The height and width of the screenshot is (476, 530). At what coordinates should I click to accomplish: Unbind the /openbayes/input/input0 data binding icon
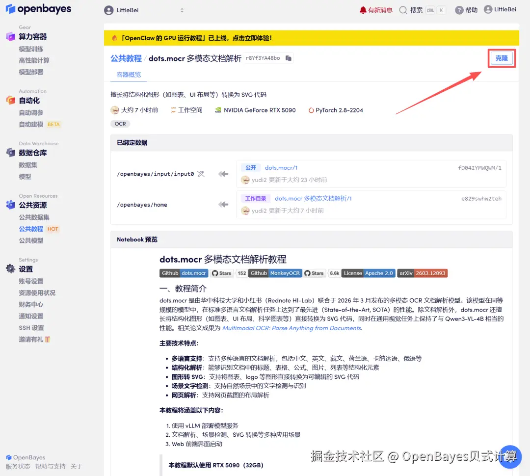[201, 174]
